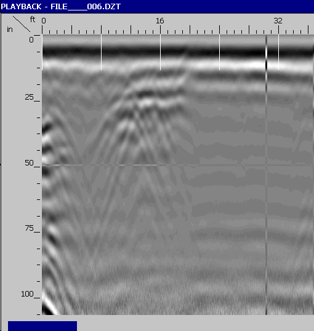Screen dimensions: 314x331
Task: Click the 100 inch depth scale label
Action: click(x=27, y=293)
